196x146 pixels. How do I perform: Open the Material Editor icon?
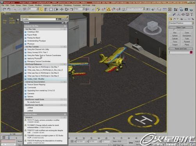click(176, 9)
